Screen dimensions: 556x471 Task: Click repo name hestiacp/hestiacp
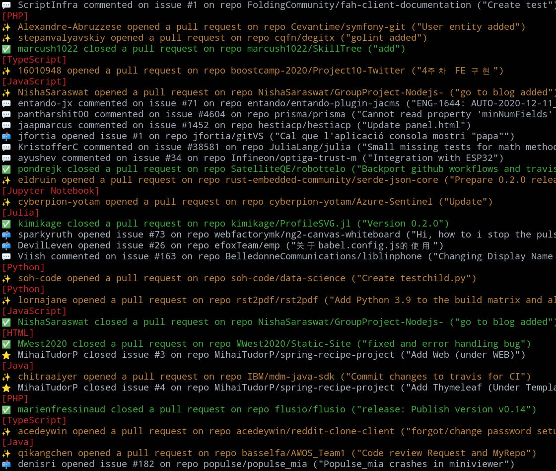point(304,125)
